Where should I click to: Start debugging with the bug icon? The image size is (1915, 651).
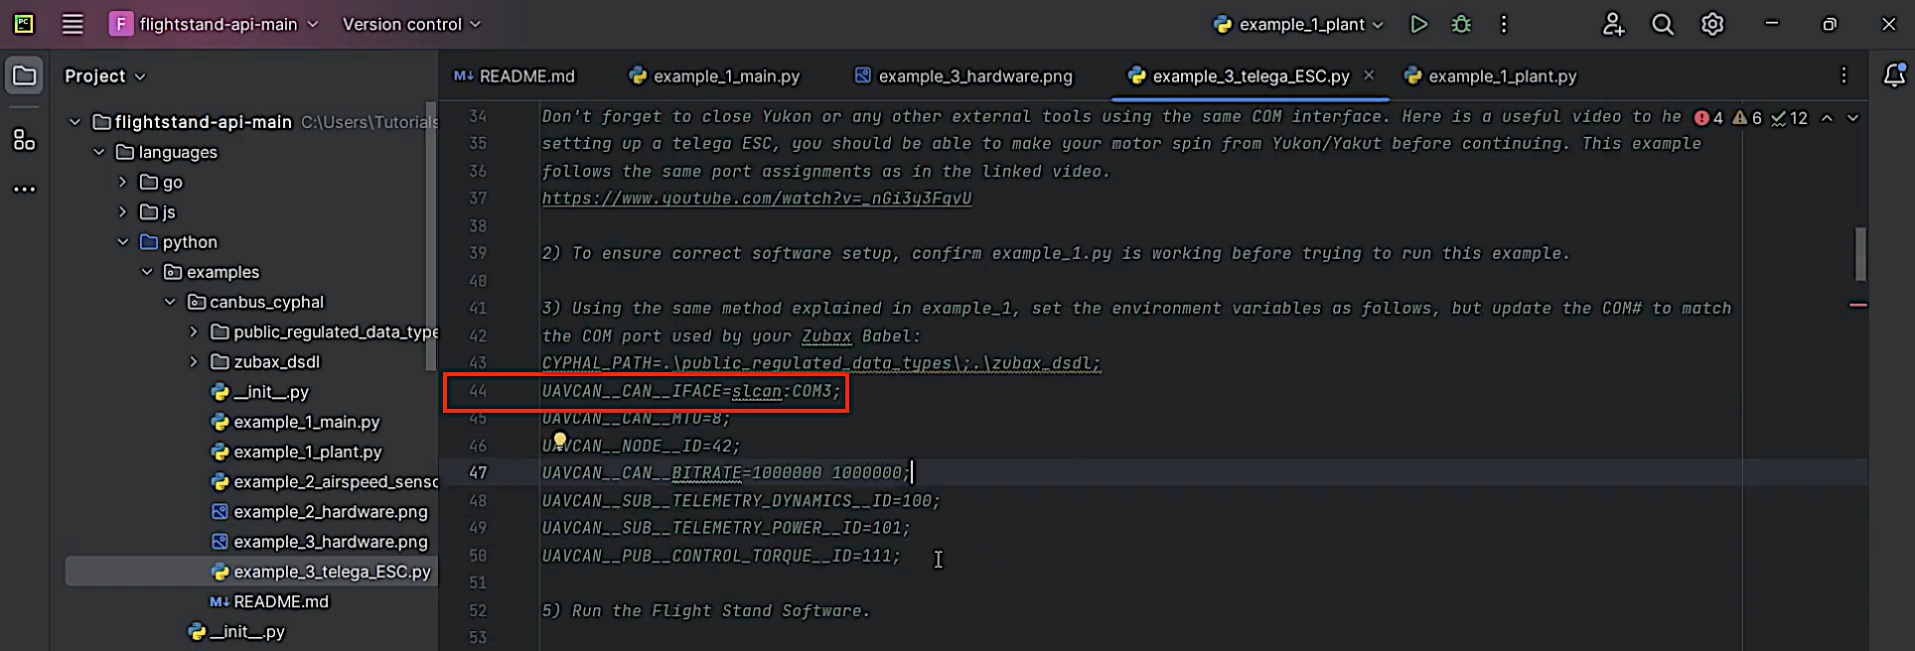(1461, 24)
